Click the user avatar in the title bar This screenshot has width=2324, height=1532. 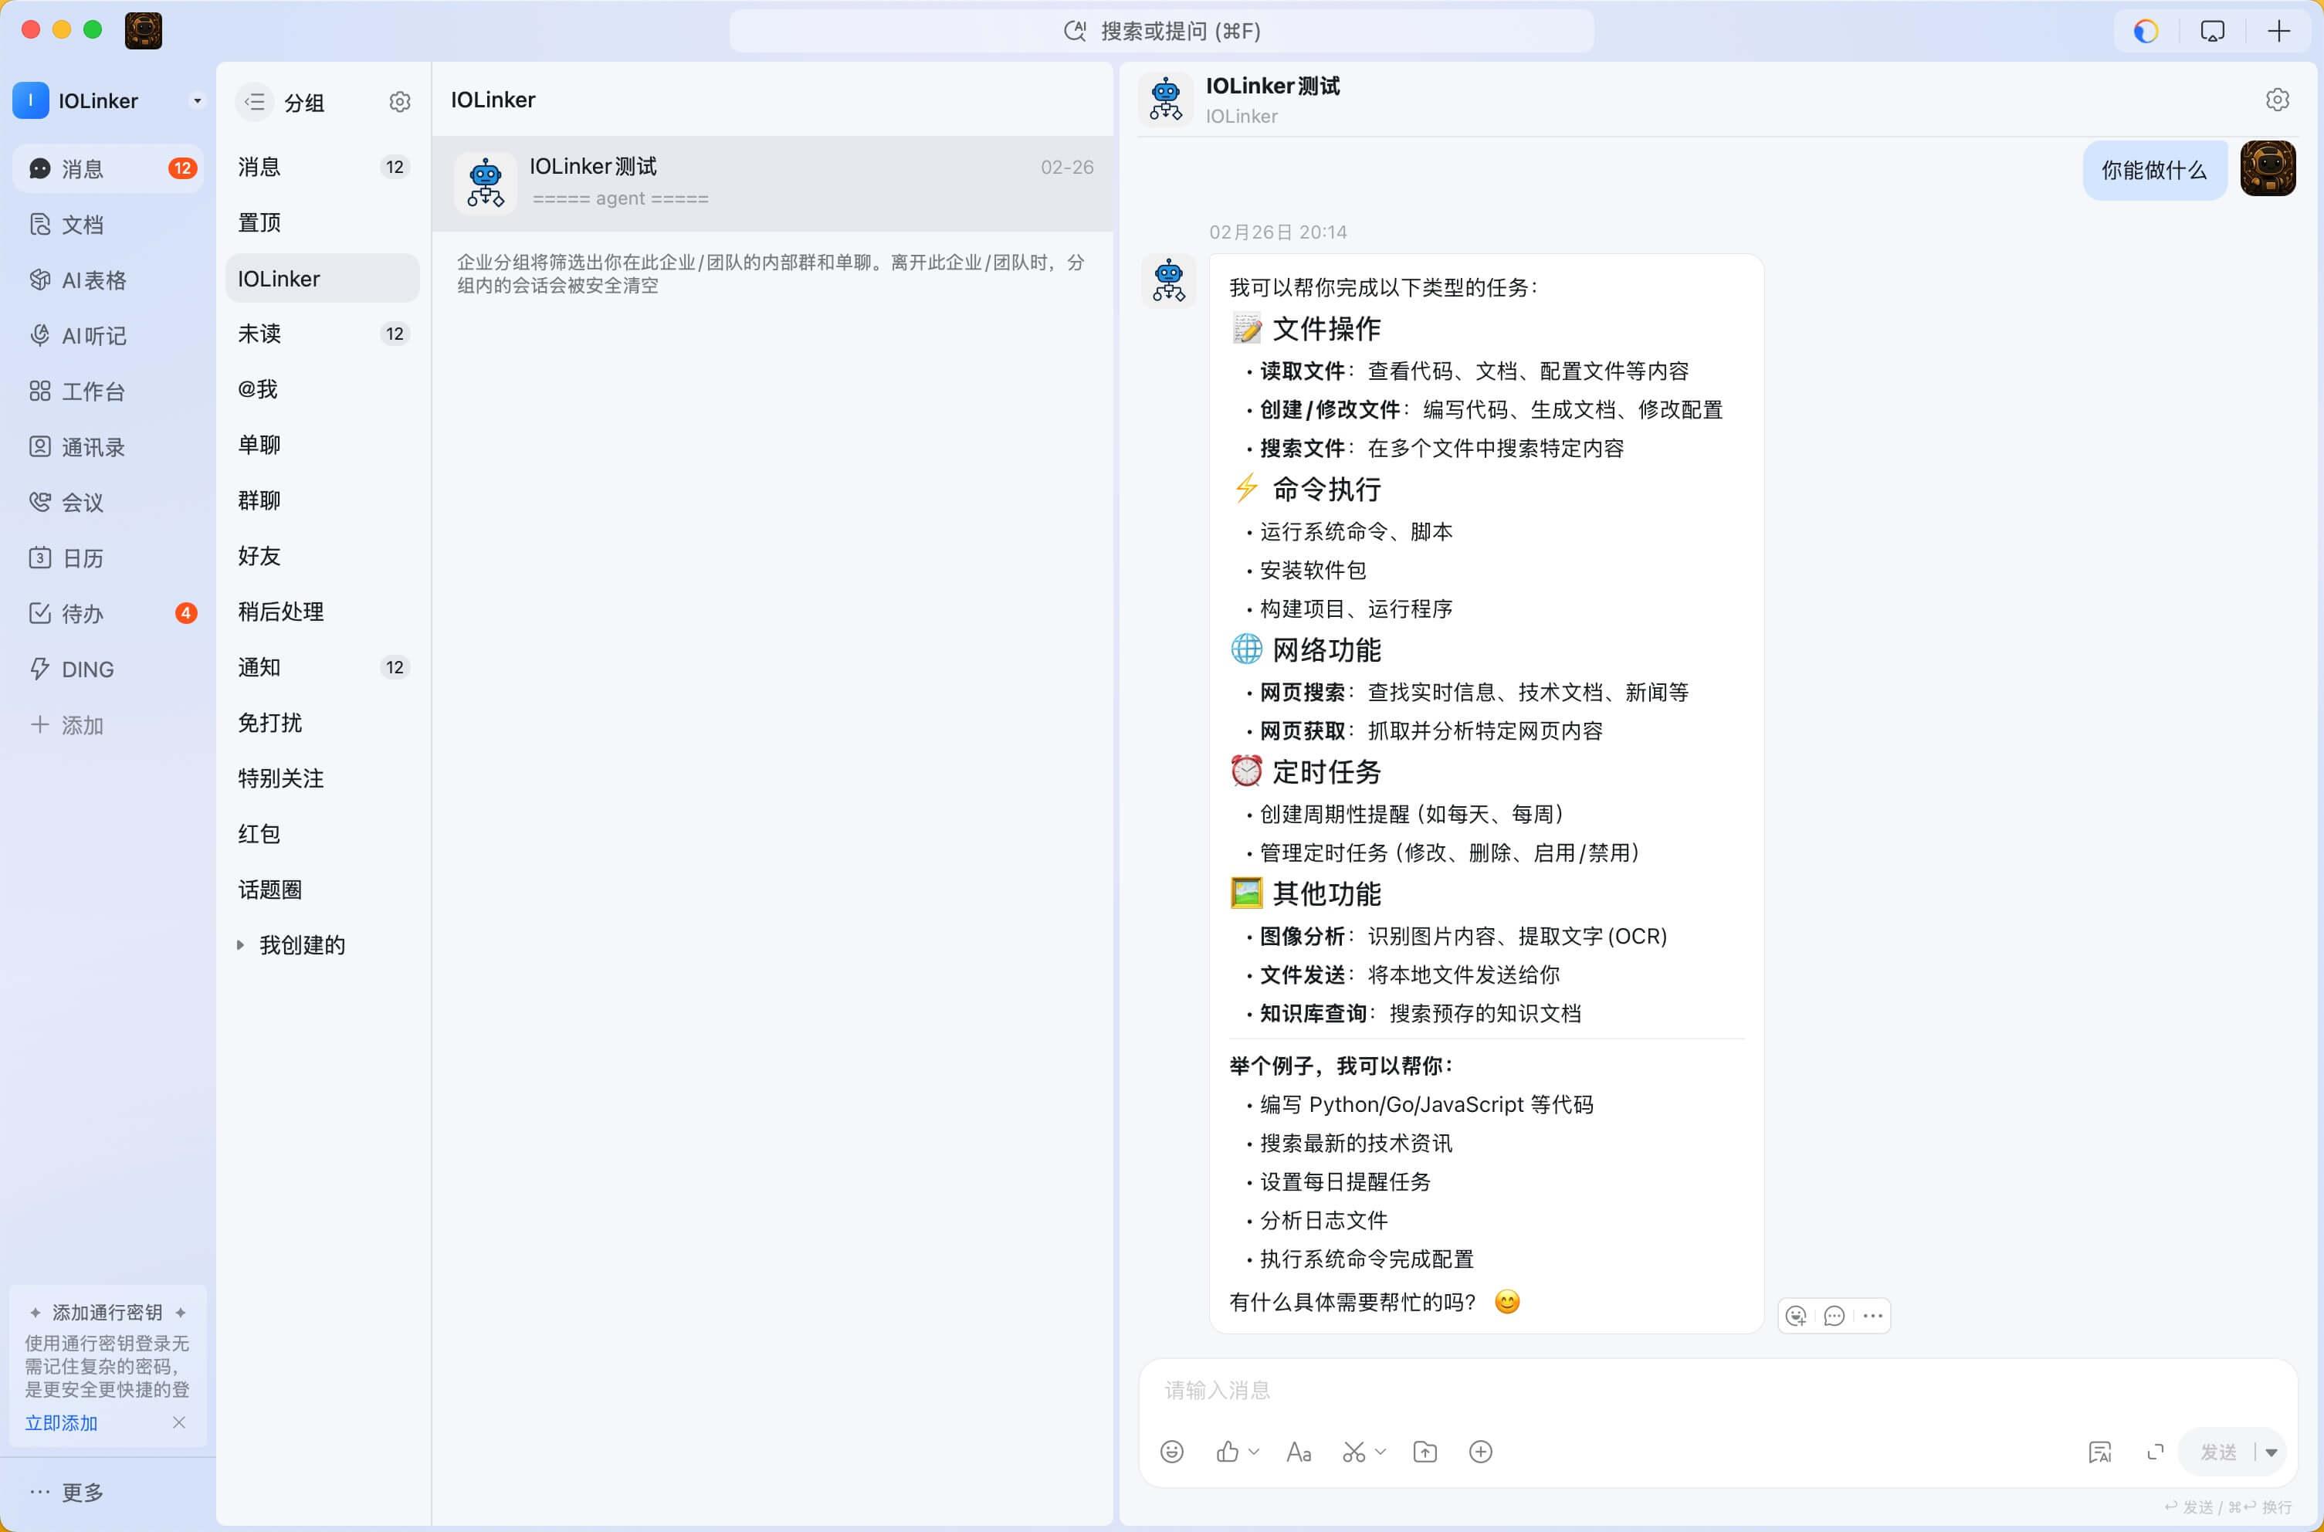(x=144, y=30)
